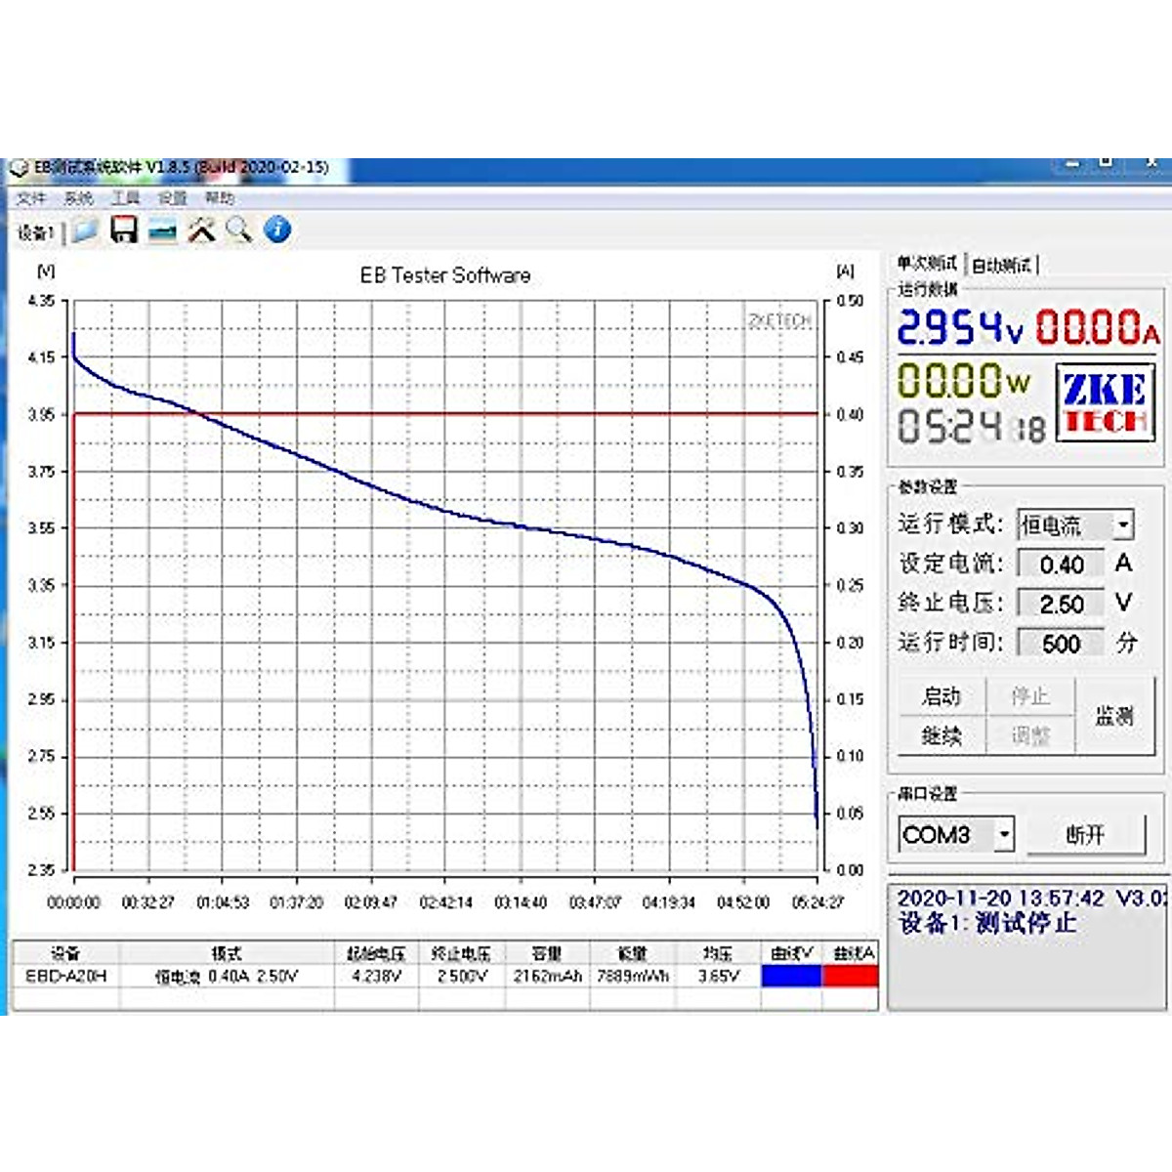Switch to the 自动测试 tab
The height and width of the screenshot is (1172, 1172).
pos(1002,265)
